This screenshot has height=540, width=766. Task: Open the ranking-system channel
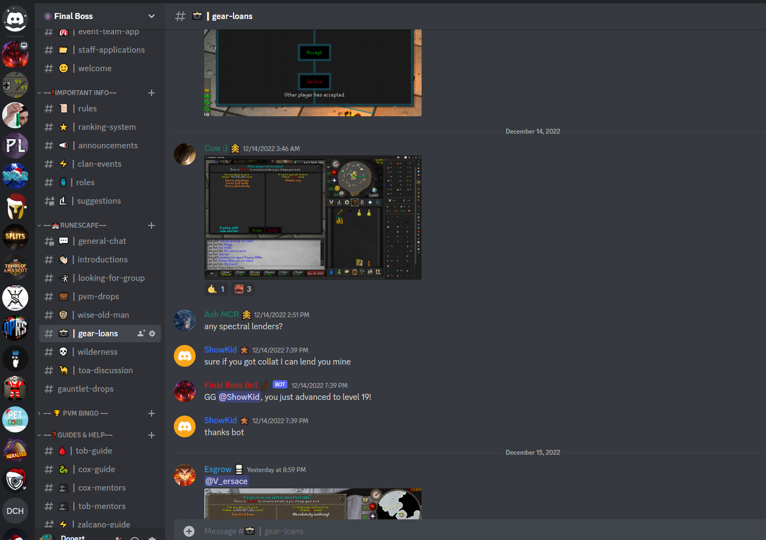(100, 127)
